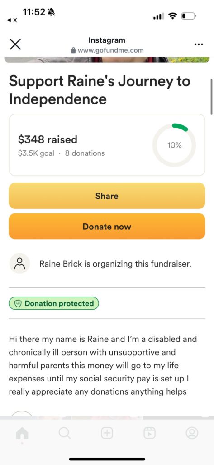Open the Profile tab icon
The height and width of the screenshot is (465, 214).
192,433
